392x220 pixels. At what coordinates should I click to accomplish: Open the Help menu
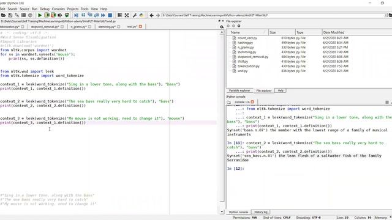tap(104, 9)
